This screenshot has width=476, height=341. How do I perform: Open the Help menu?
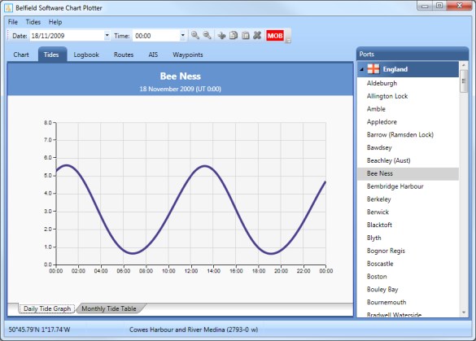tap(55, 22)
